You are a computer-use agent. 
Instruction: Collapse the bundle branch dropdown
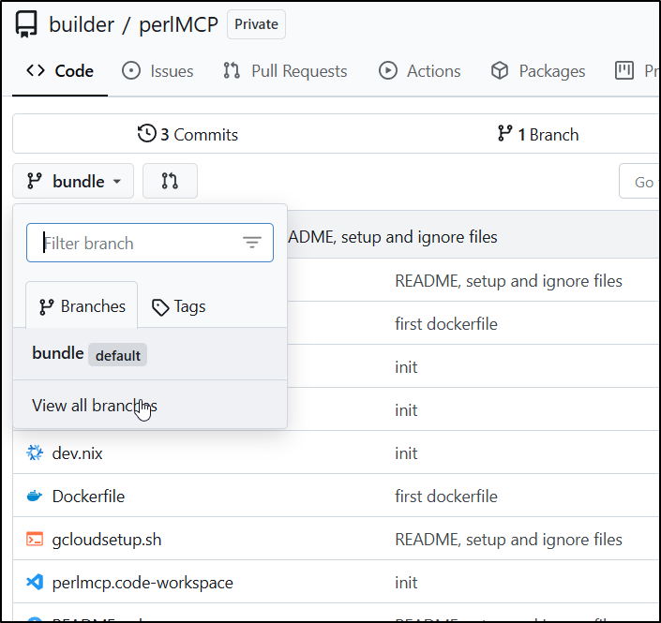(x=73, y=181)
